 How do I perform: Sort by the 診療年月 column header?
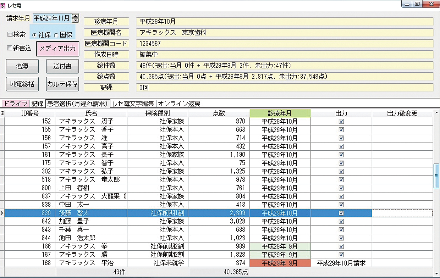[280, 113]
